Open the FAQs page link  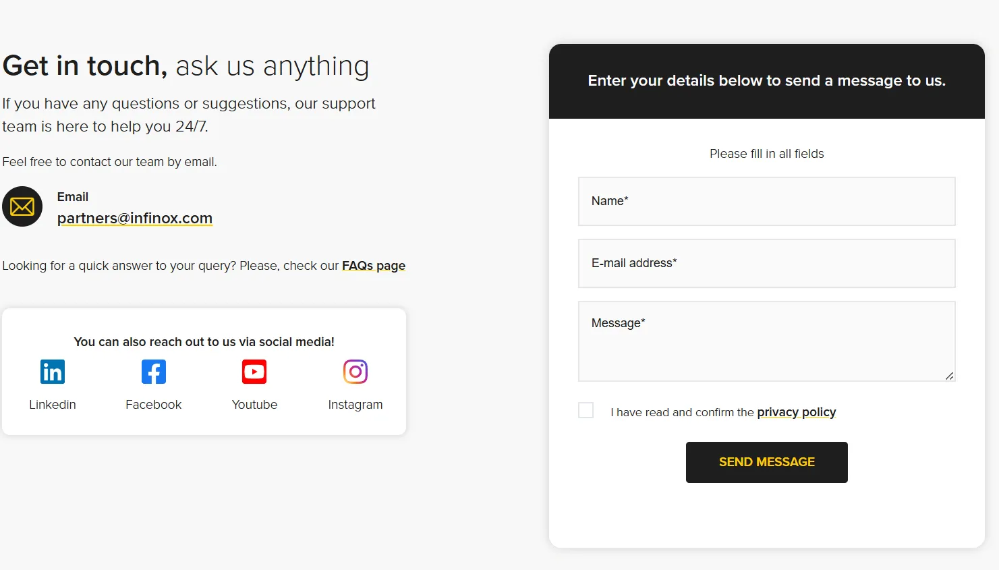click(374, 266)
